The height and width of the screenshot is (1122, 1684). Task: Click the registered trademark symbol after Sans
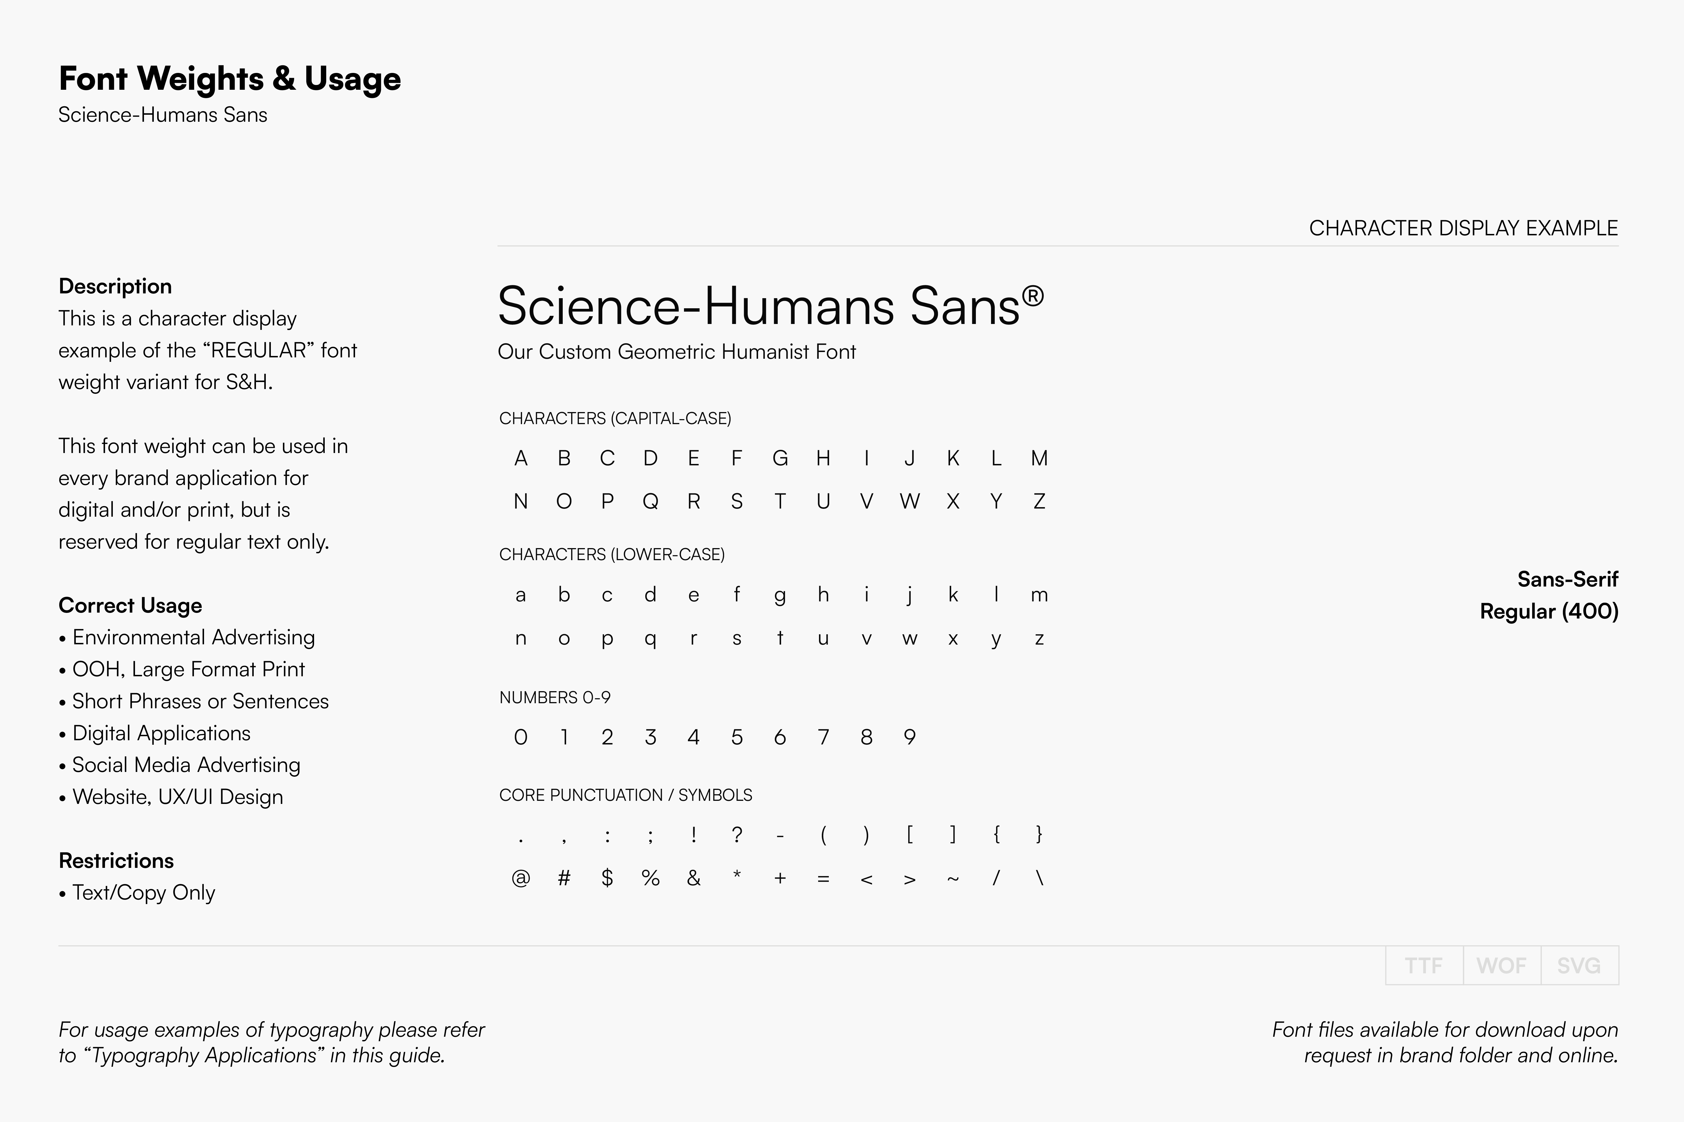[x=1033, y=296]
